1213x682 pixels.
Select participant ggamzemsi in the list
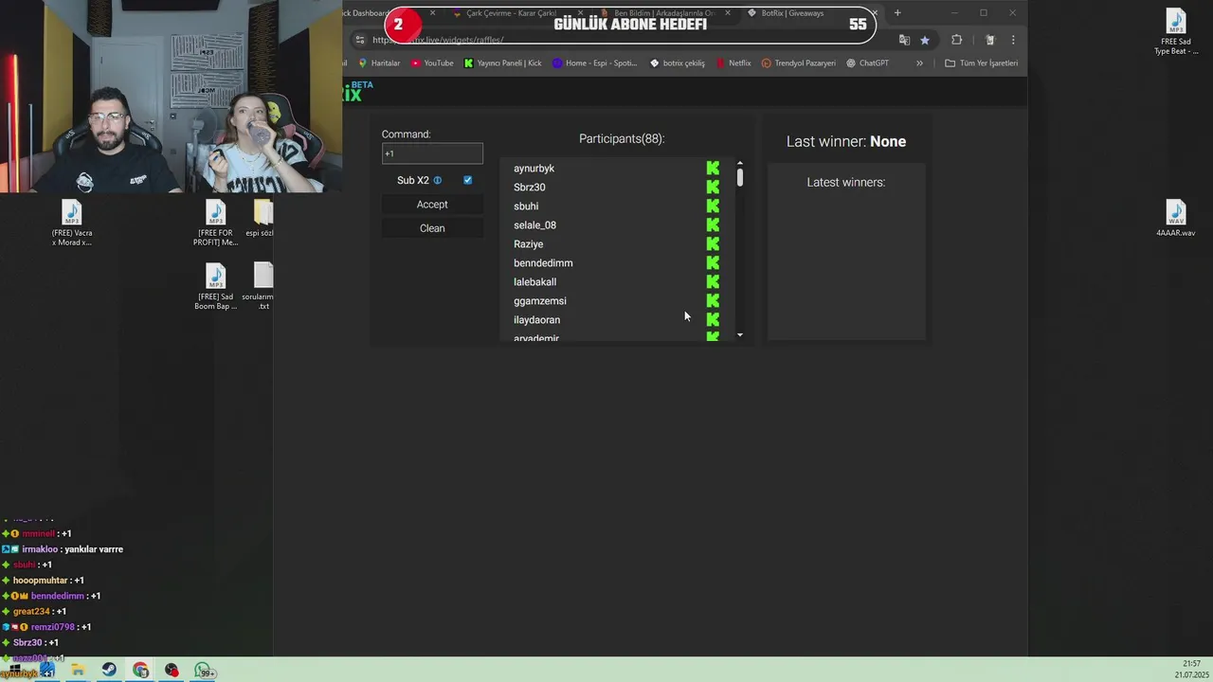(539, 301)
